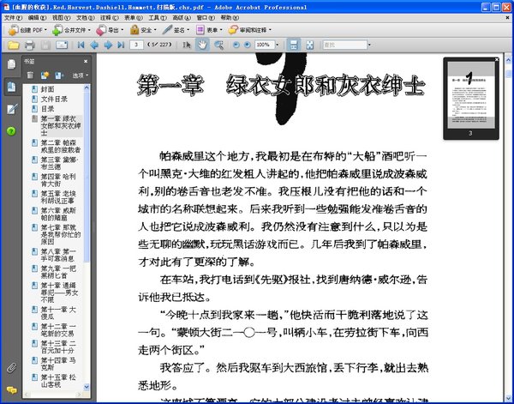Image resolution: width=514 pixels, height=404 pixels.
Task: Toggle the Bookmarks panel sidebar icon
Action: (11, 87)
